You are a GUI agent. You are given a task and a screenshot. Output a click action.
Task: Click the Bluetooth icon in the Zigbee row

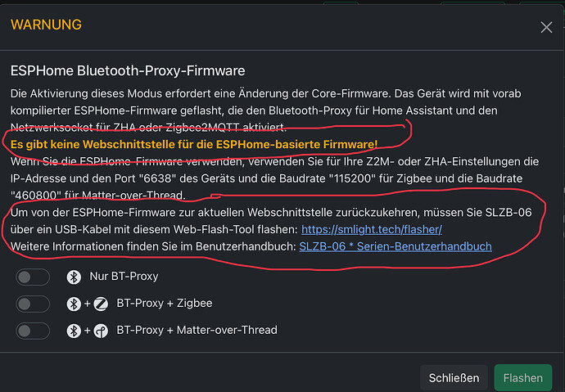[x=73, y=304]
